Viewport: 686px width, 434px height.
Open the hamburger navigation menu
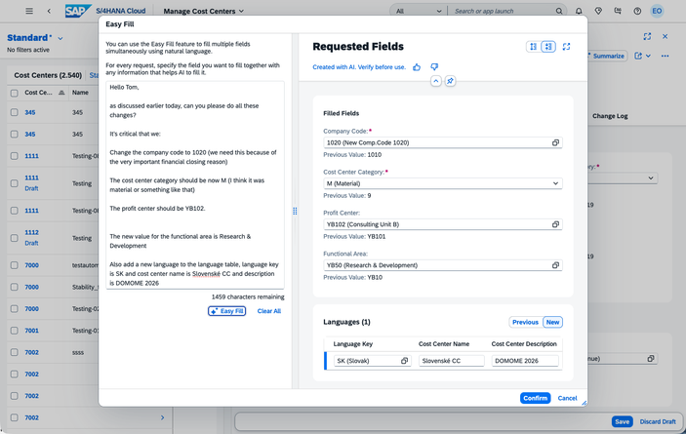(x=29, y=11)
